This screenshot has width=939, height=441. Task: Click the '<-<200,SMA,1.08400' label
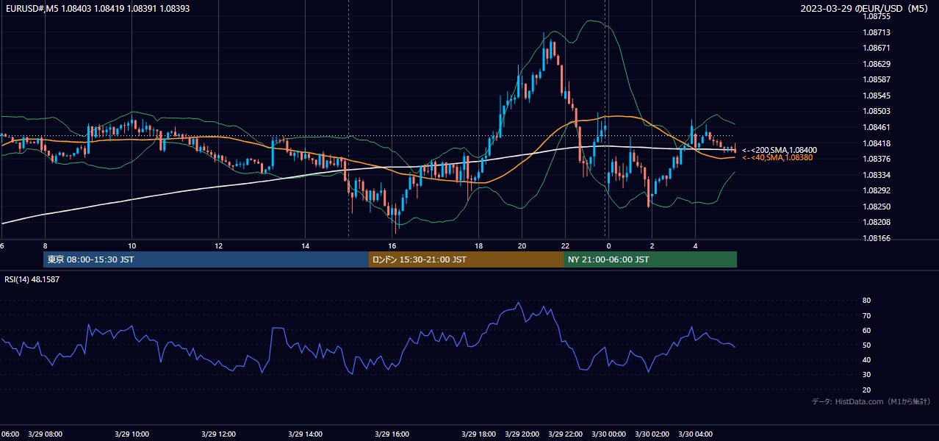pyautogui.click(x=779, y=150)
